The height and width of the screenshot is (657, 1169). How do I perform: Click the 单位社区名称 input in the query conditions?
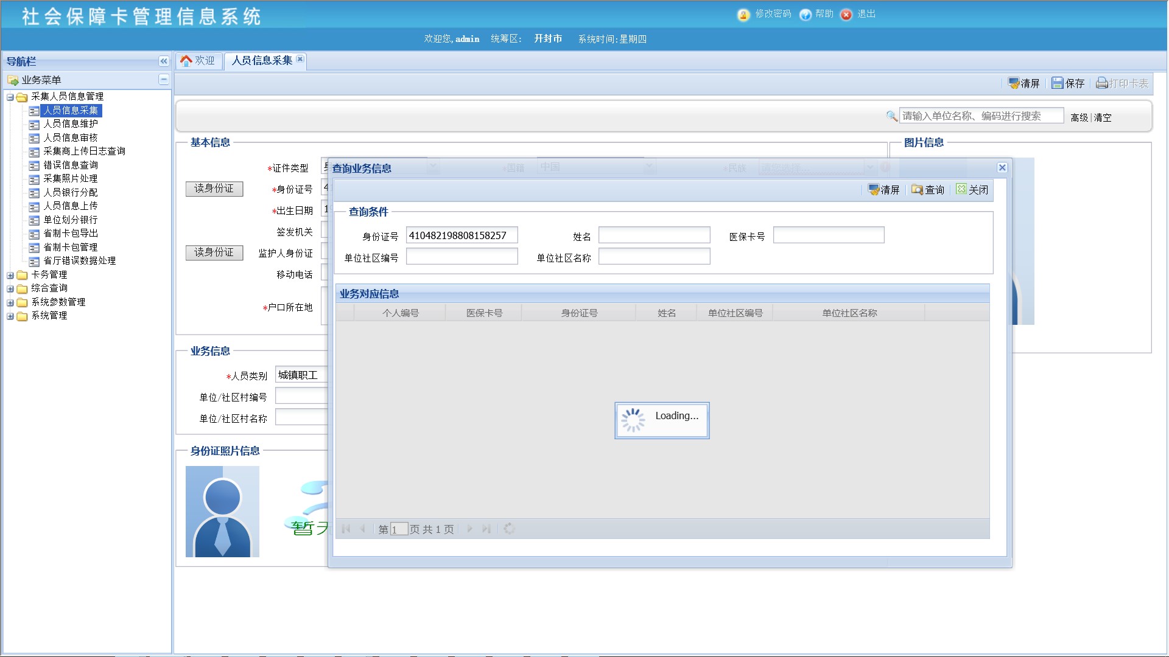655,257
